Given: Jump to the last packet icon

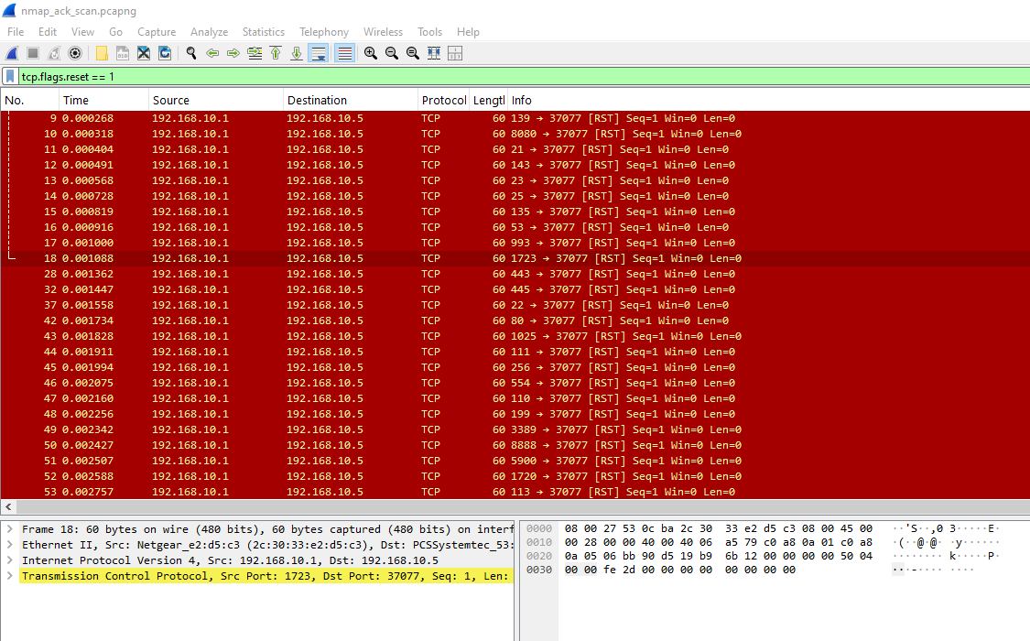Looking at the screenshot, I should 297,52.
